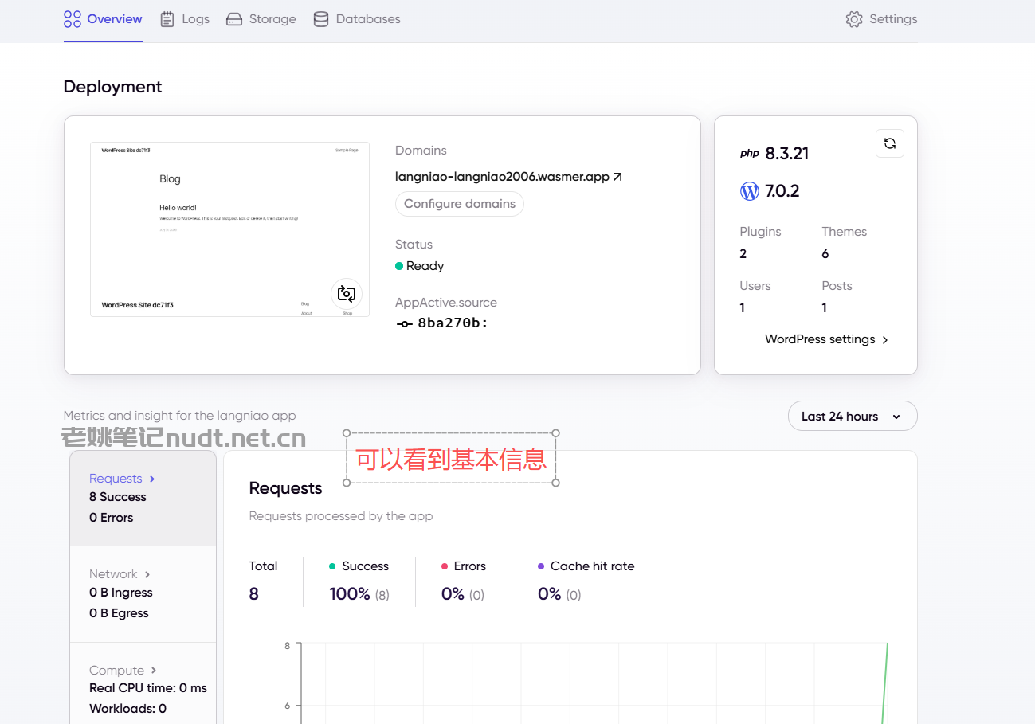
Task: Click the refresh icon in the WordPress info card
Action: point(890,143)
